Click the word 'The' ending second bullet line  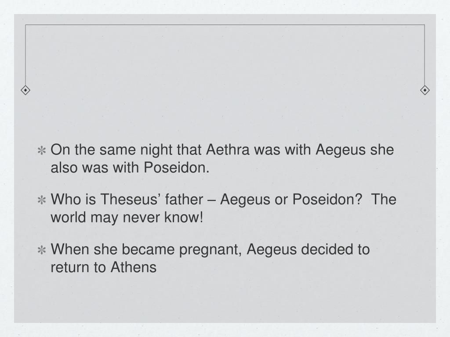pos(383,199)
